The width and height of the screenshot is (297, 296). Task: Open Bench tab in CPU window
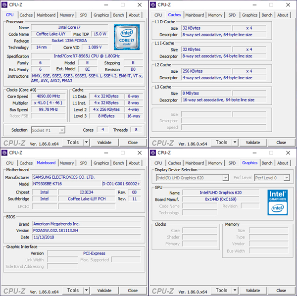point(119,15)
